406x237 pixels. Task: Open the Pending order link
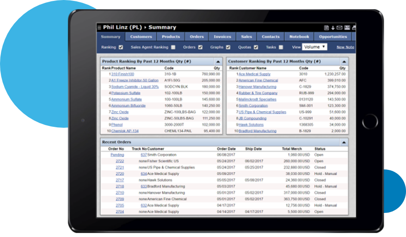pos(117,155)
